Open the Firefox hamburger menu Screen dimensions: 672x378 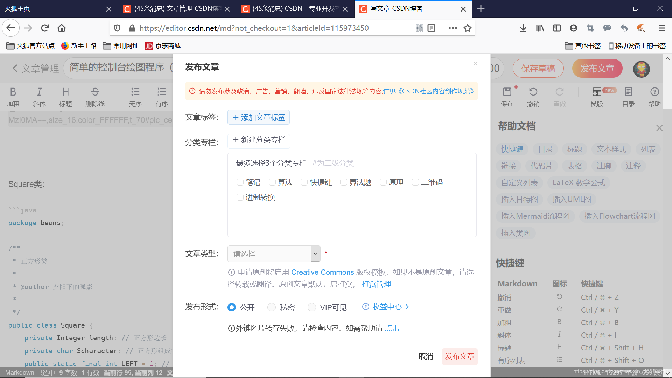(x=662, y=28)
